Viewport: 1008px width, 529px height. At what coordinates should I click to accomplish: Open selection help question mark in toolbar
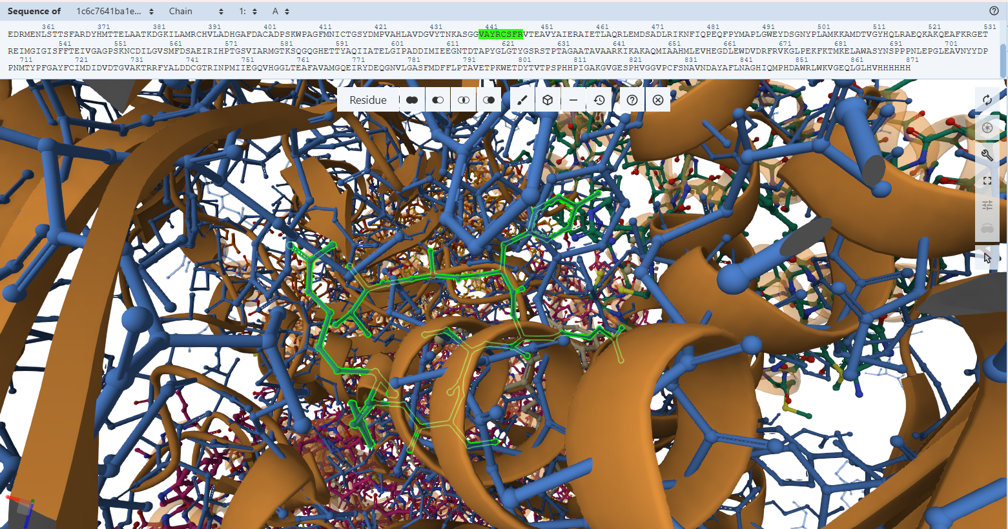pos(632,100)
